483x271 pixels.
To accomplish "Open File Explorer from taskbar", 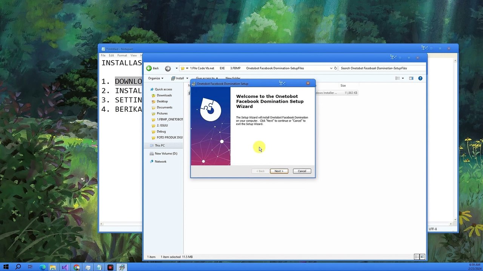I will coord(53,267).
